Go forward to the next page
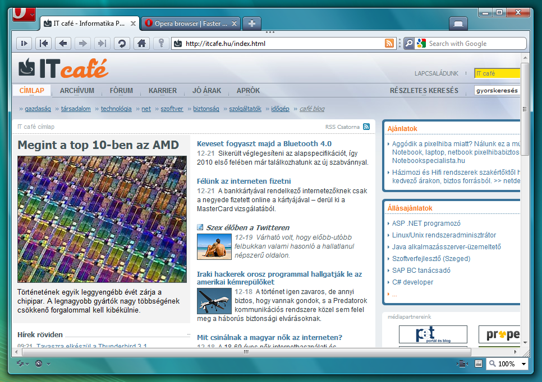The height and width of the screenshot is (382, 542). (x=82, y=44)
